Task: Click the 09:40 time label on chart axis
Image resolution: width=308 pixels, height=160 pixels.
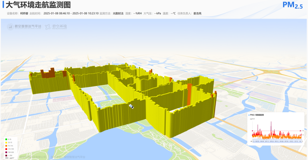Action: [281, 142]
